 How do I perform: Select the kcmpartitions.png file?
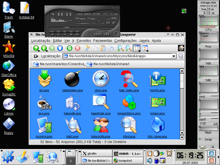pos(129,105)
